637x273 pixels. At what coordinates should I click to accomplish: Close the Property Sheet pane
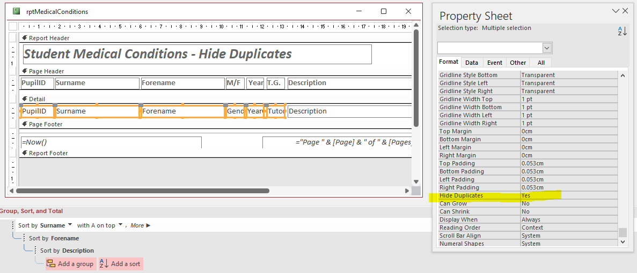(x=626, y=11)
